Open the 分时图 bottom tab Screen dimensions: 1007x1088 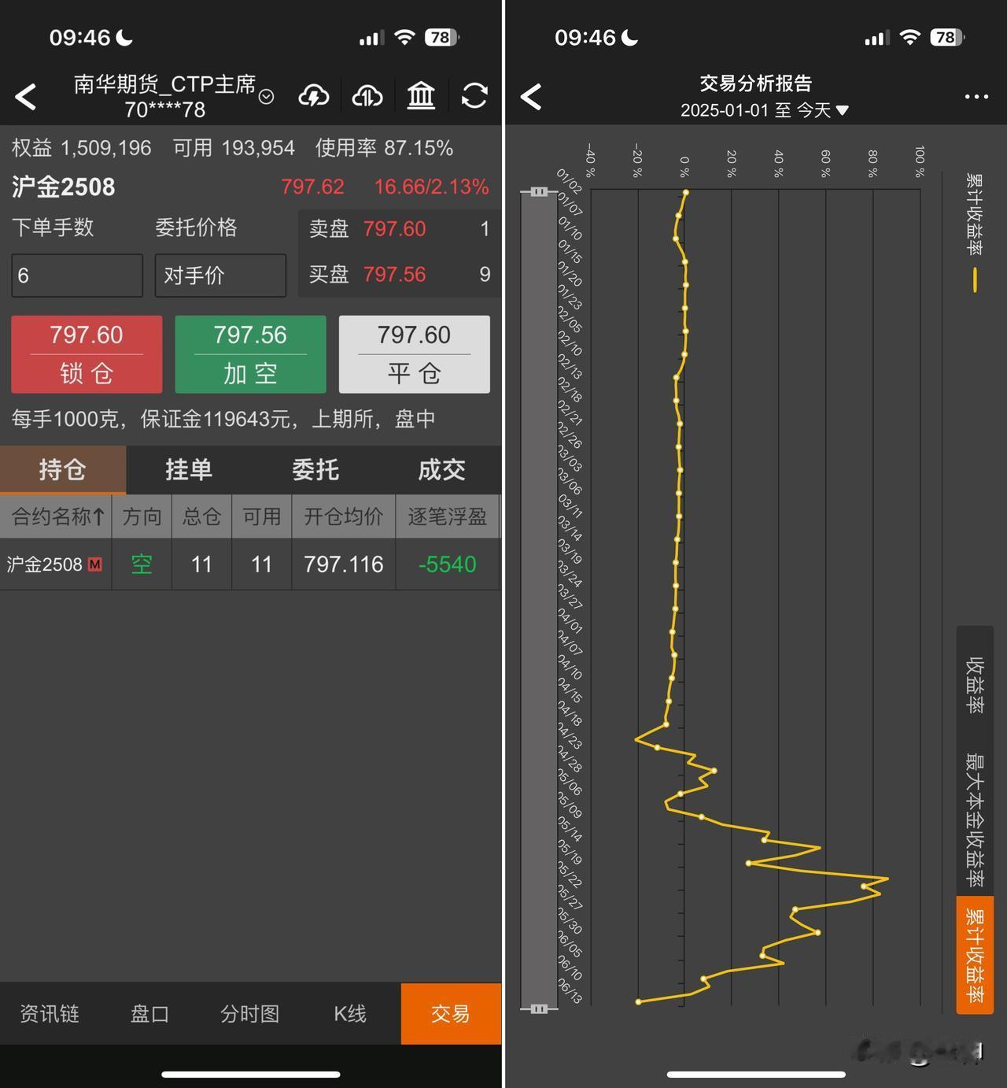click(x=250, y=1013)
